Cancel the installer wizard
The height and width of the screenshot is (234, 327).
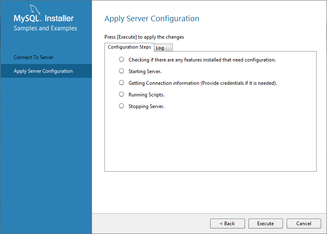coord(304,224)
